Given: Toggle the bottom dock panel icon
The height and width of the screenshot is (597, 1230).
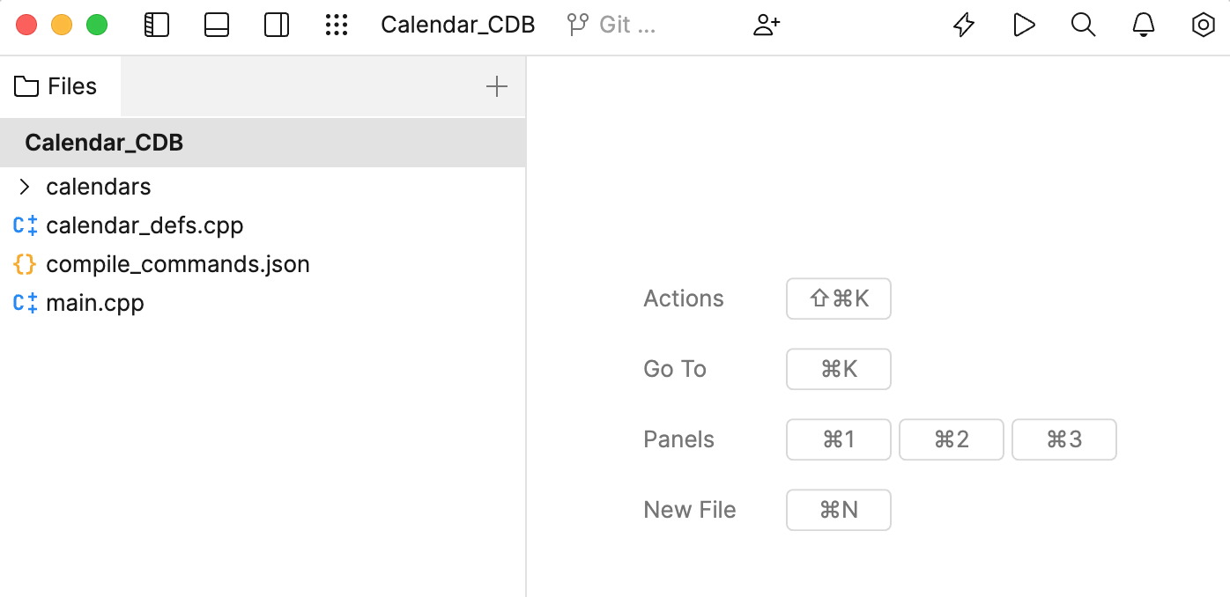Looking at the screenshot, I should click(x=217, y=25).
